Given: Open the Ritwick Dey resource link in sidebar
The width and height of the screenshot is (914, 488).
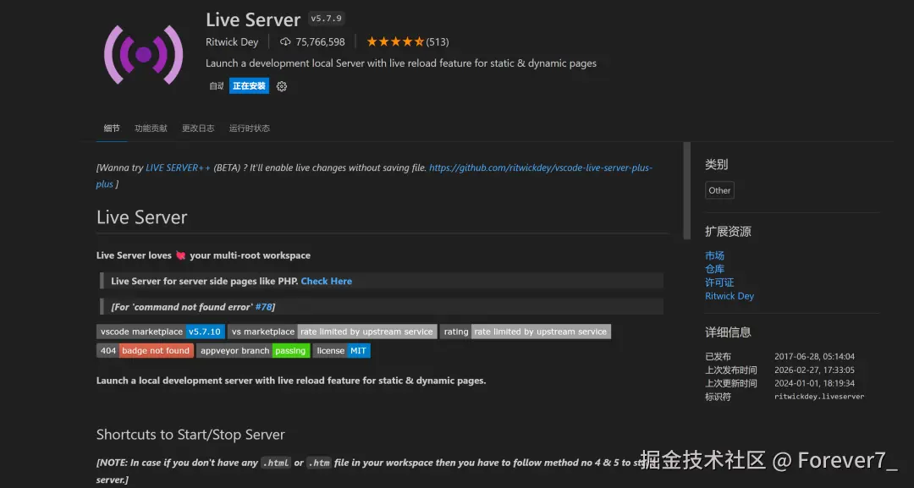Looking at the screenshot, I should click(x=730, y=296).
